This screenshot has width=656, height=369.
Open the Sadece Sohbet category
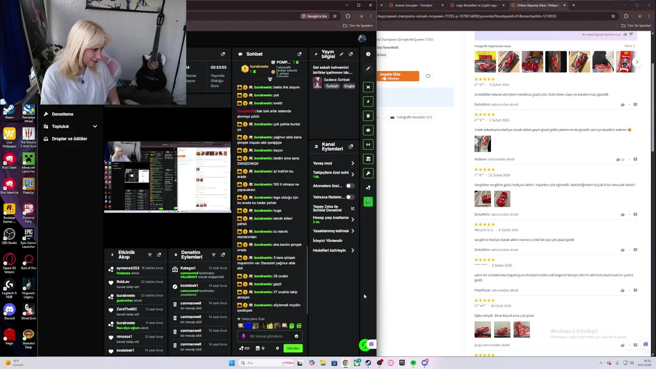(337, 80)
